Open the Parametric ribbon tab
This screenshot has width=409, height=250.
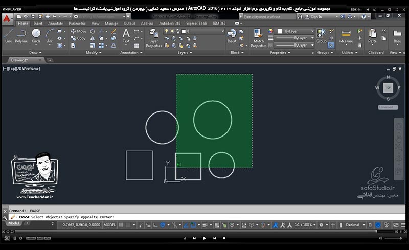tap(77, 23)
